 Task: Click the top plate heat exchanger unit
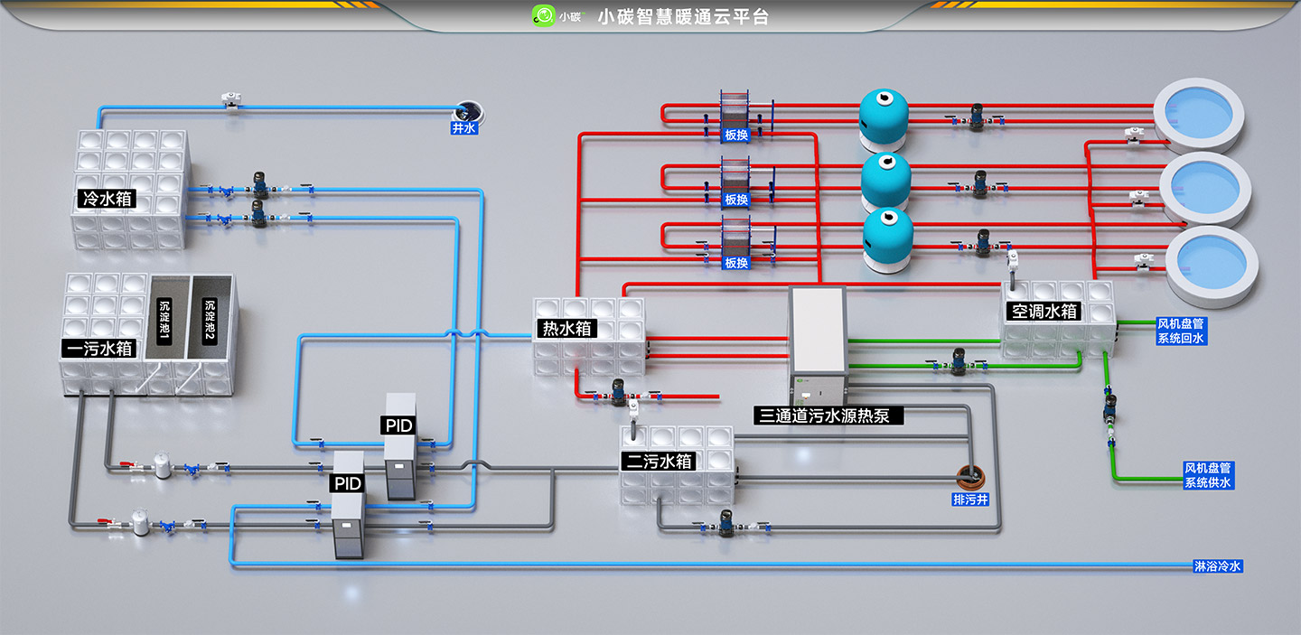tap(735, 113)
